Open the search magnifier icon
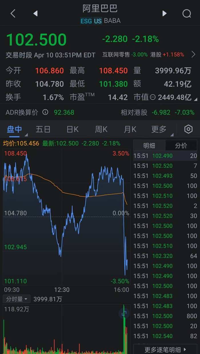 [x=187, y=13]
